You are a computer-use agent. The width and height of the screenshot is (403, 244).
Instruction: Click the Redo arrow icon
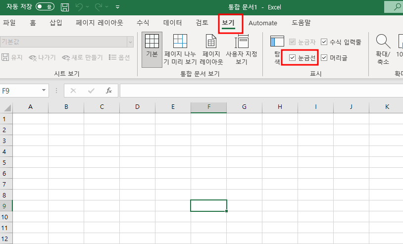pyautogui.click(x=99, y=7)
